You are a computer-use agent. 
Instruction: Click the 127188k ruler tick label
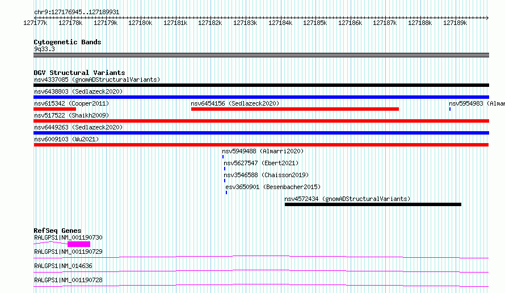pos(420,23)
